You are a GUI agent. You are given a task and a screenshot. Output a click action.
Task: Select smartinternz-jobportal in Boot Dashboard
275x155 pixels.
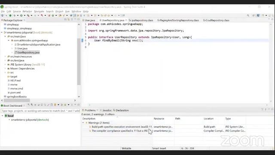click(30, 120)
